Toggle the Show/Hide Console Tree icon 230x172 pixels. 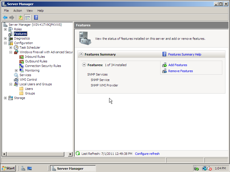(27, 18)
